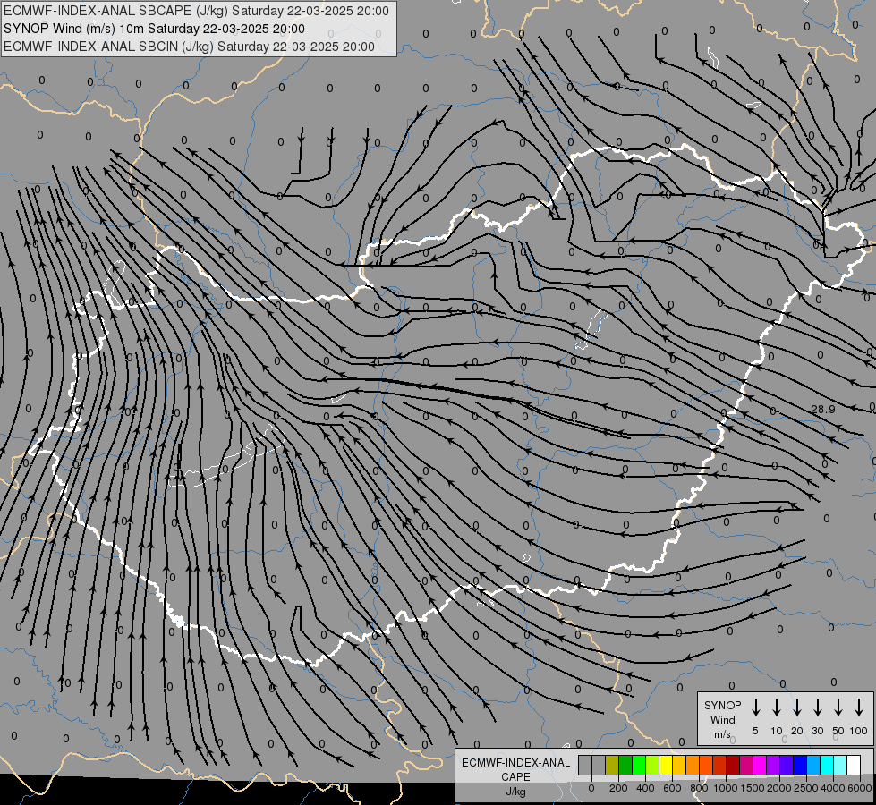Click the wind arrow above the 20 label
The width and height of the screenshot is (876, 805).
pos(796,708)
